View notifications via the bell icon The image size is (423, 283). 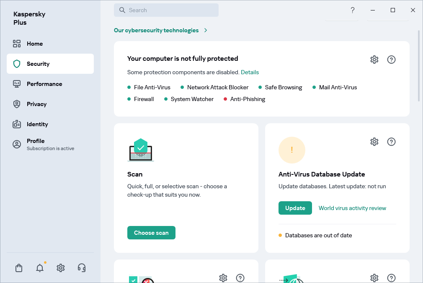[39, 267]
